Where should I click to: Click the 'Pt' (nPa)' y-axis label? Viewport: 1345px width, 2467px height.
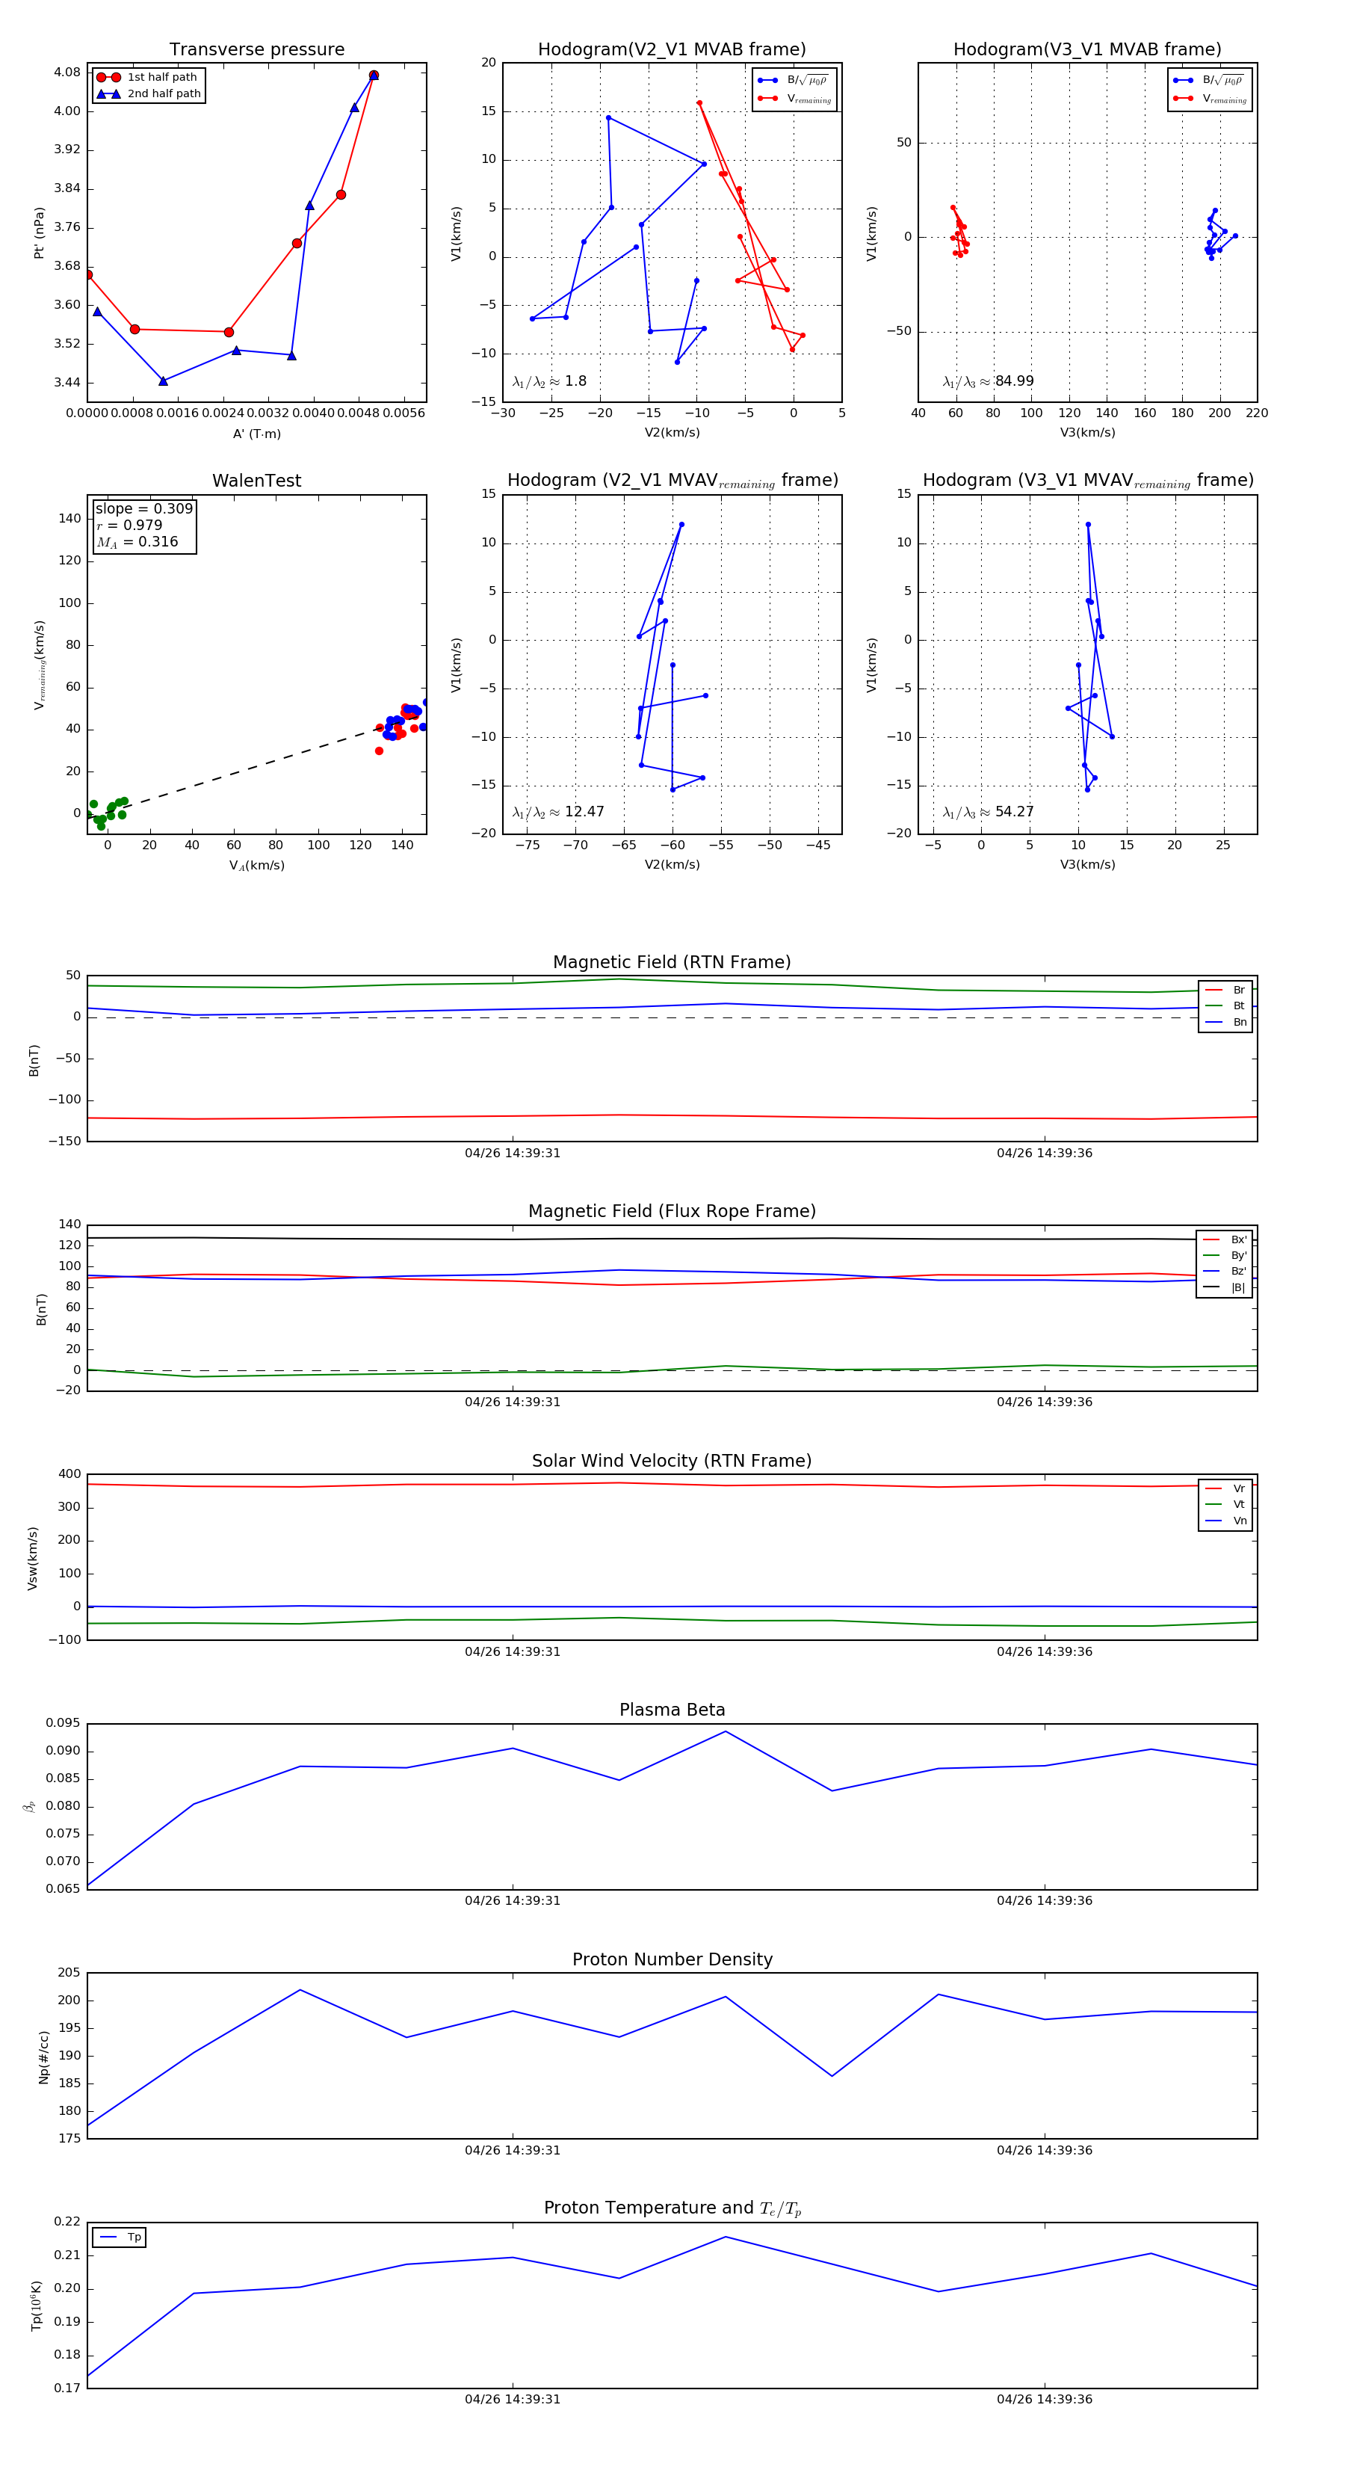point(40,232)
